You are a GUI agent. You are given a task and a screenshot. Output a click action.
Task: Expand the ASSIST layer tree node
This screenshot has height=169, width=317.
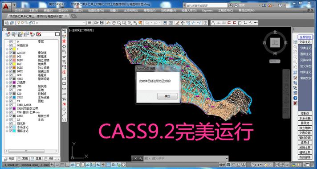tap(7, 53)
